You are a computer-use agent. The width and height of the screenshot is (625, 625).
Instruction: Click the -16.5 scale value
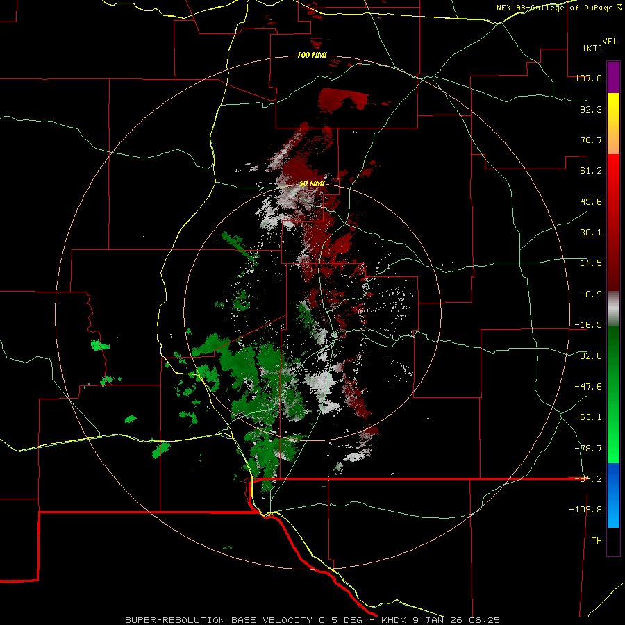point(588,325)
